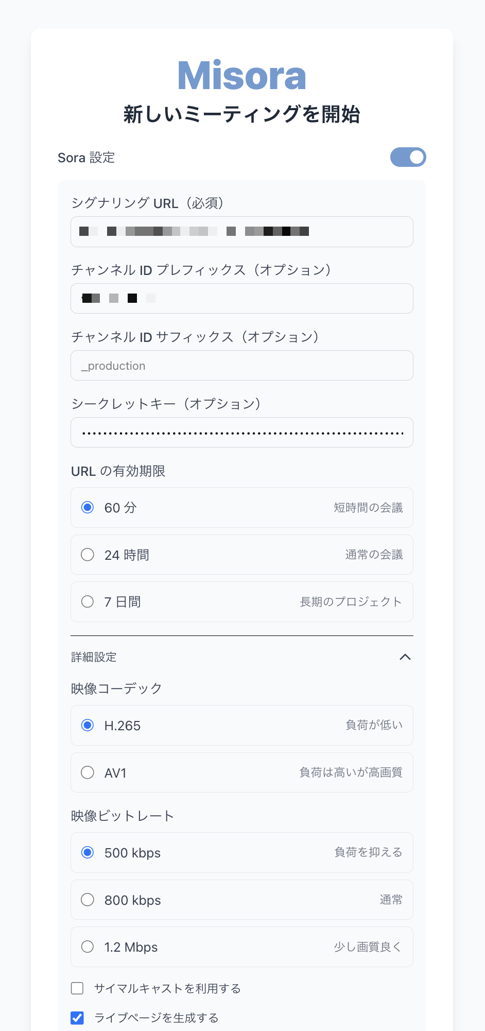Viewport: 485px width, 1031px height.
Task: Select the 500 kbps bitrate
Action: click(88, 853)
